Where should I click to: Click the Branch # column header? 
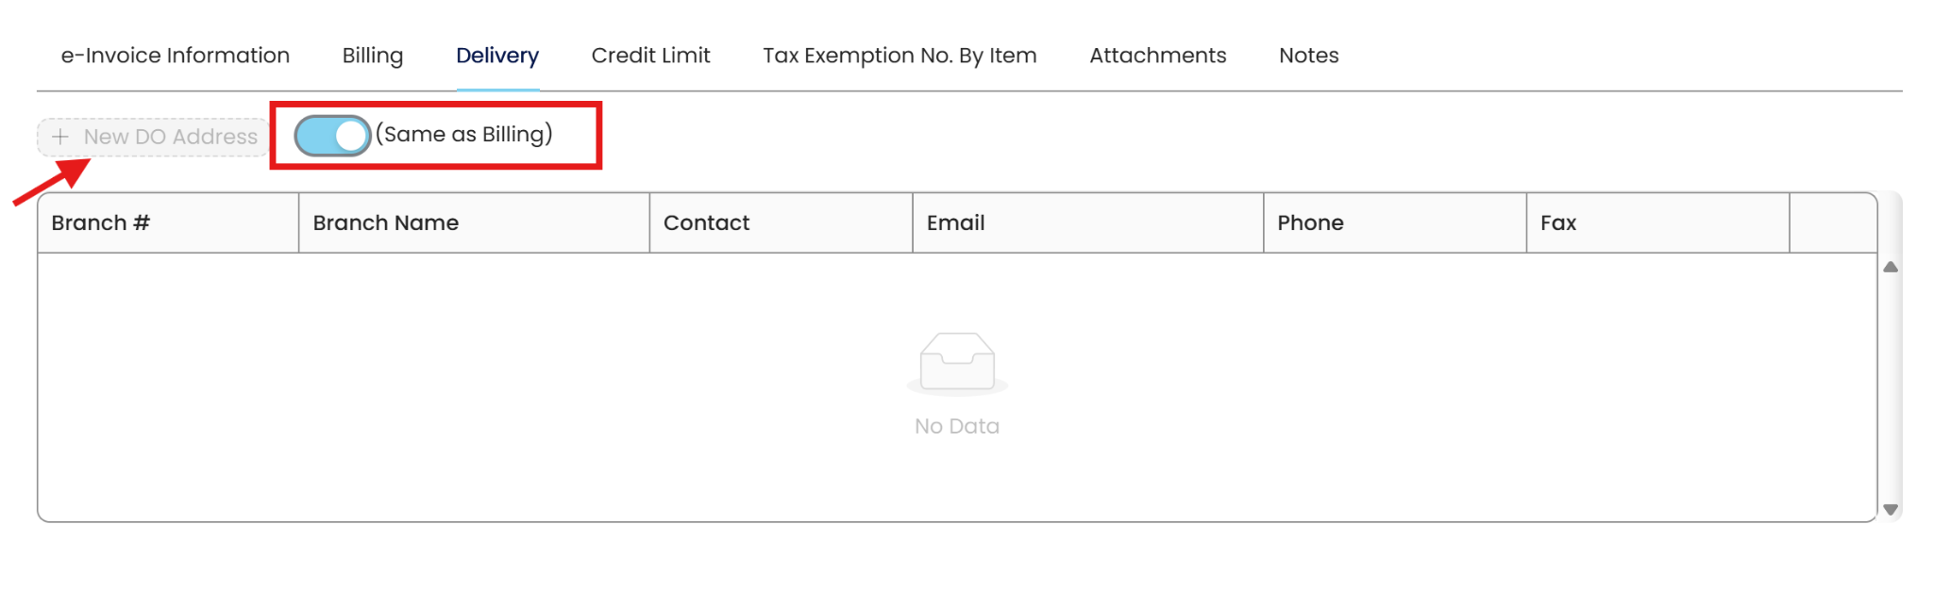(x=101, y=223)
